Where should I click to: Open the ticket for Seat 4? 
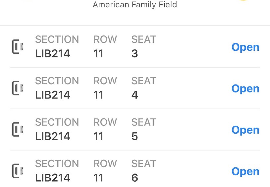click(x=245, y=89)
